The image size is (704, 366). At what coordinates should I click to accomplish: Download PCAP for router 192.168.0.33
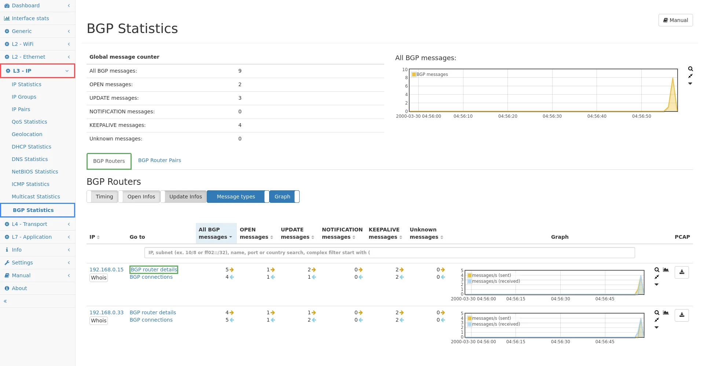click(x=682, y=315)
